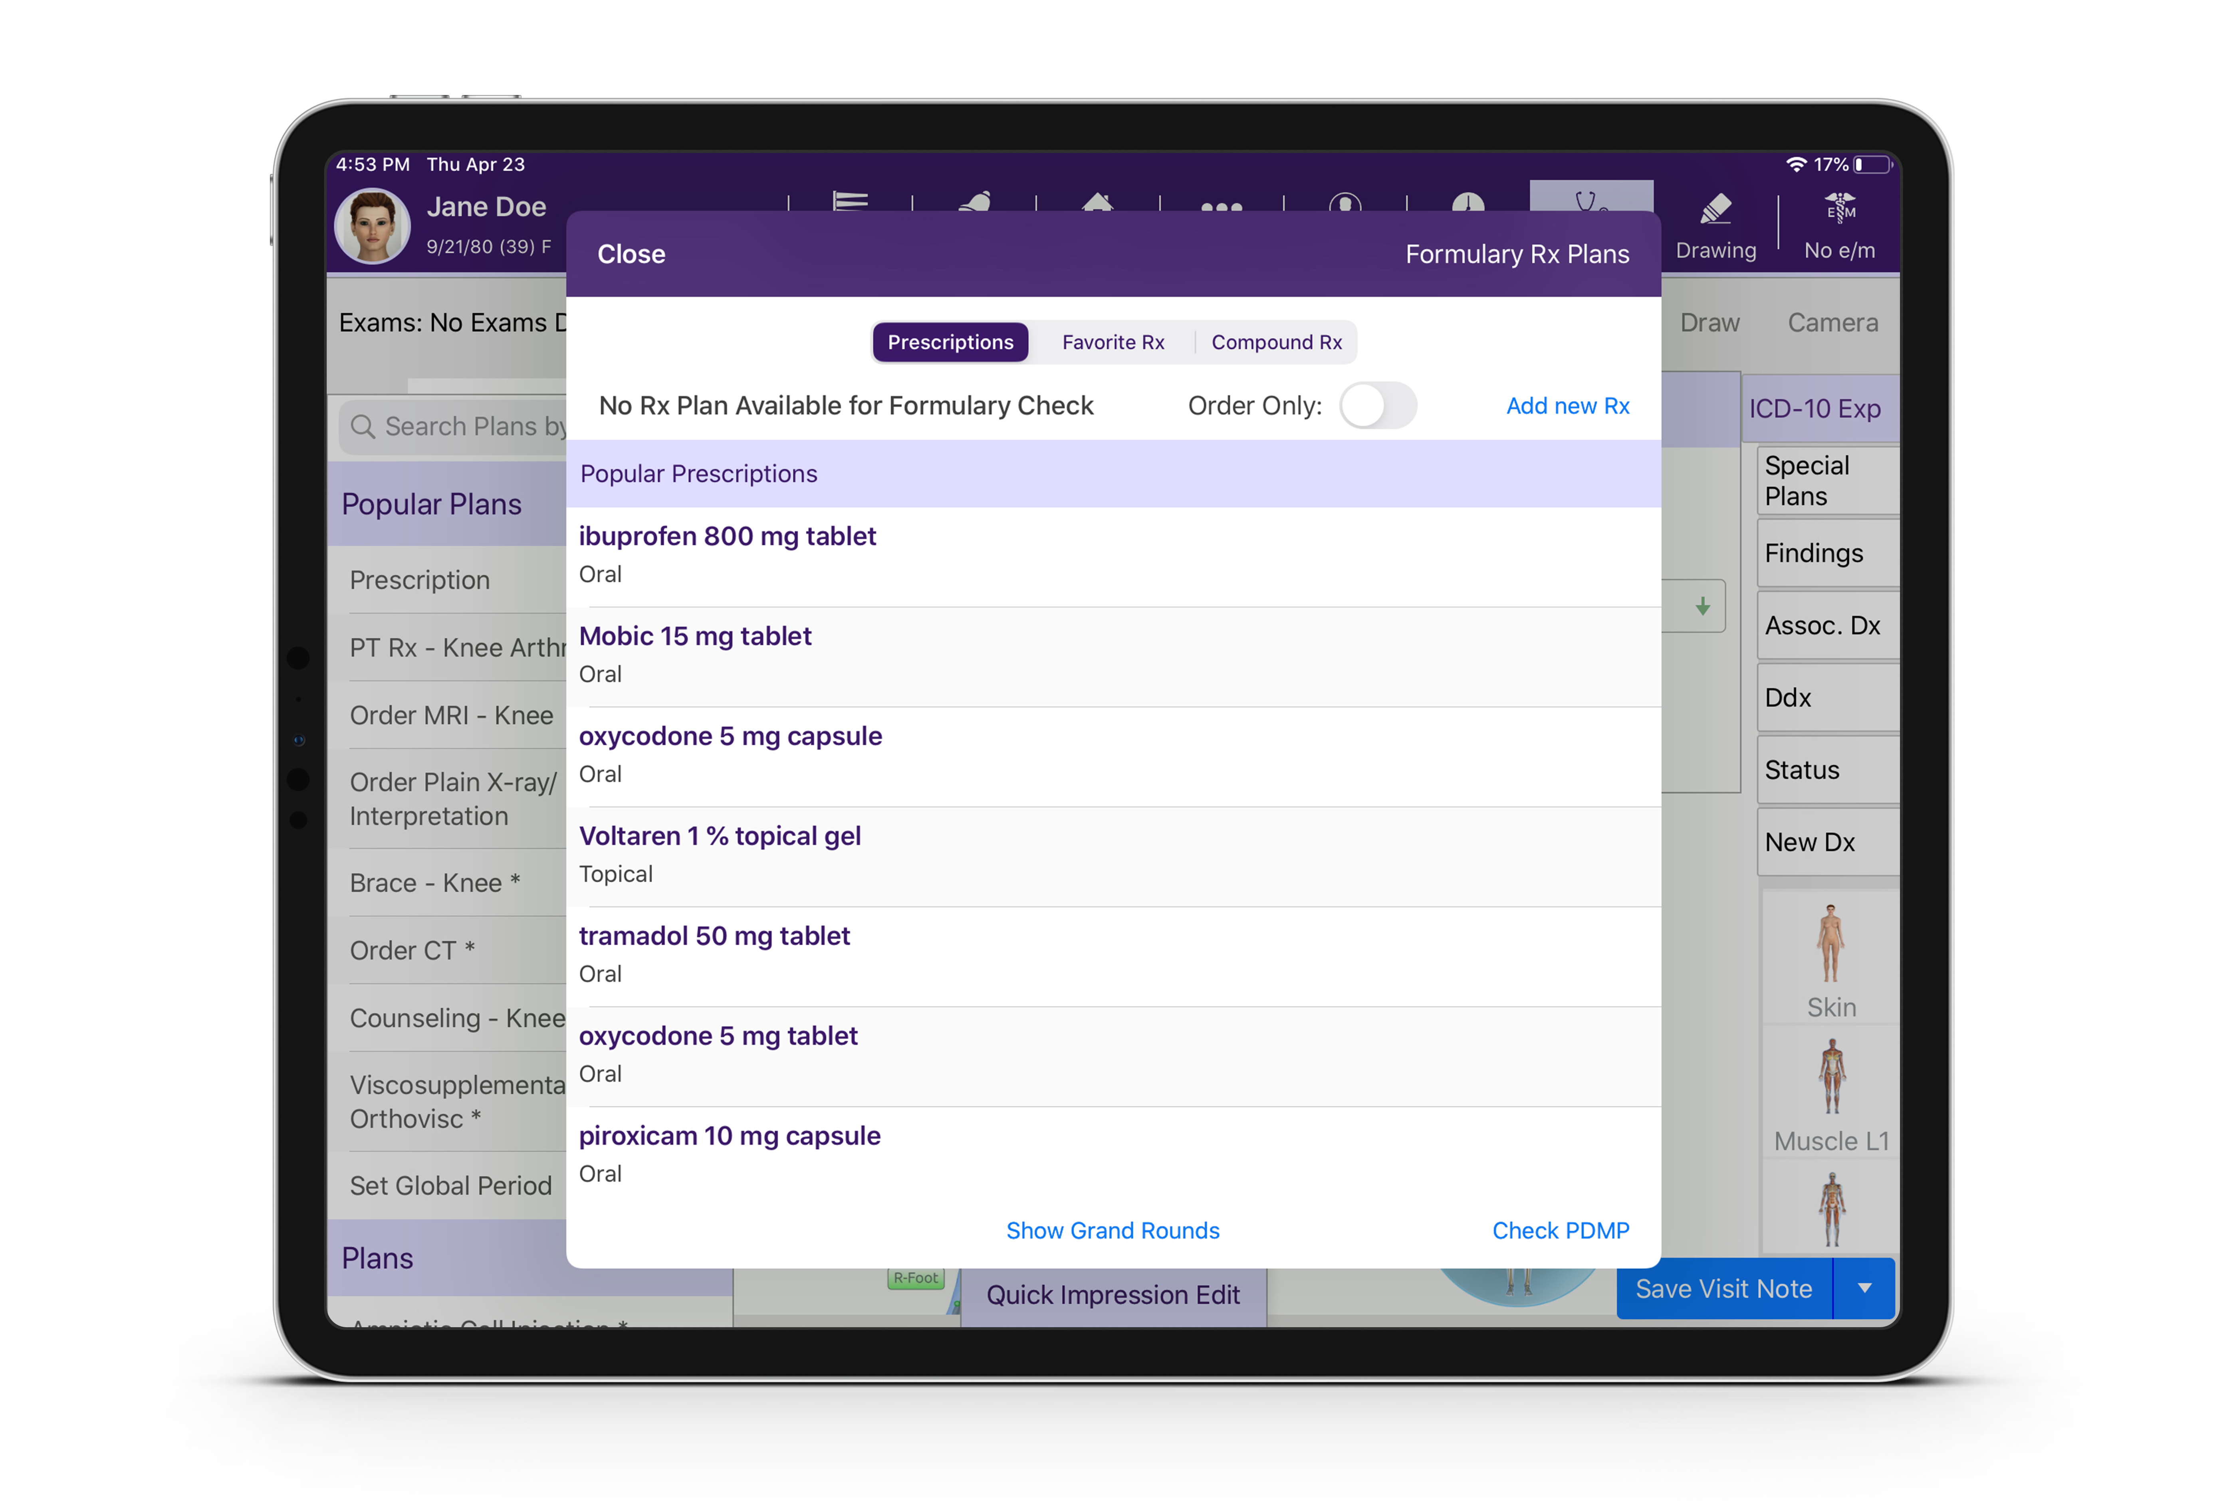Select Mobic 15 mg tablet
This screenshot has width=2225, height=1506.
coord(1112,657)
